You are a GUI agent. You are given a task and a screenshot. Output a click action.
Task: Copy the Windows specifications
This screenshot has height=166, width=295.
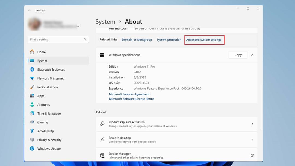pyautogui.click(x=238, y=55)
